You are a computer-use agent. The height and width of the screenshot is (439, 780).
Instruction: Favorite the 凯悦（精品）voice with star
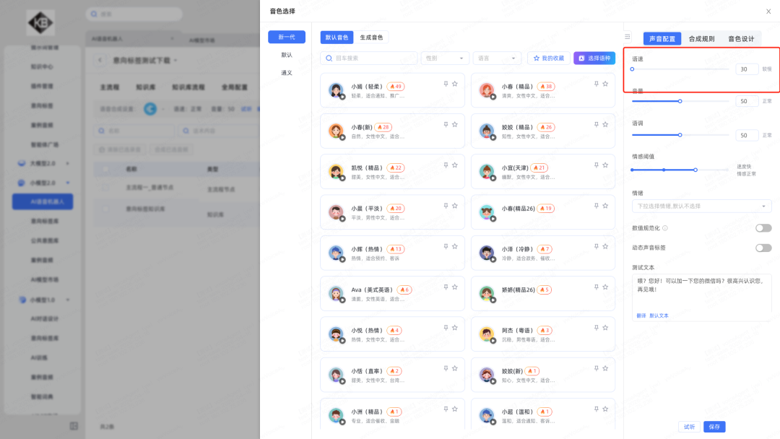pos(454,165)
